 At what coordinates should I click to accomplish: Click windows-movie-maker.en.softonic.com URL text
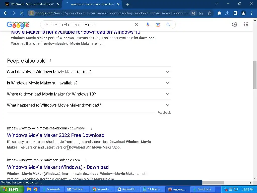tap(43, 160)
